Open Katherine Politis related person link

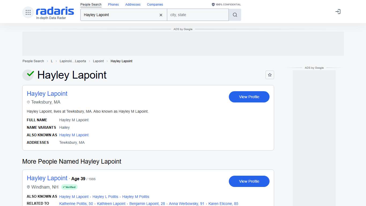76,204
